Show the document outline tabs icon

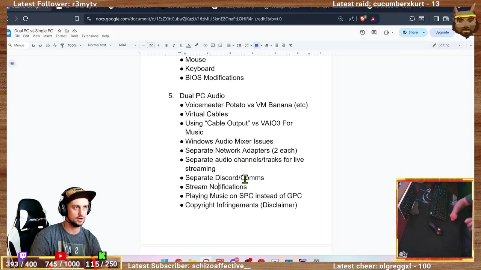point(12,63)
